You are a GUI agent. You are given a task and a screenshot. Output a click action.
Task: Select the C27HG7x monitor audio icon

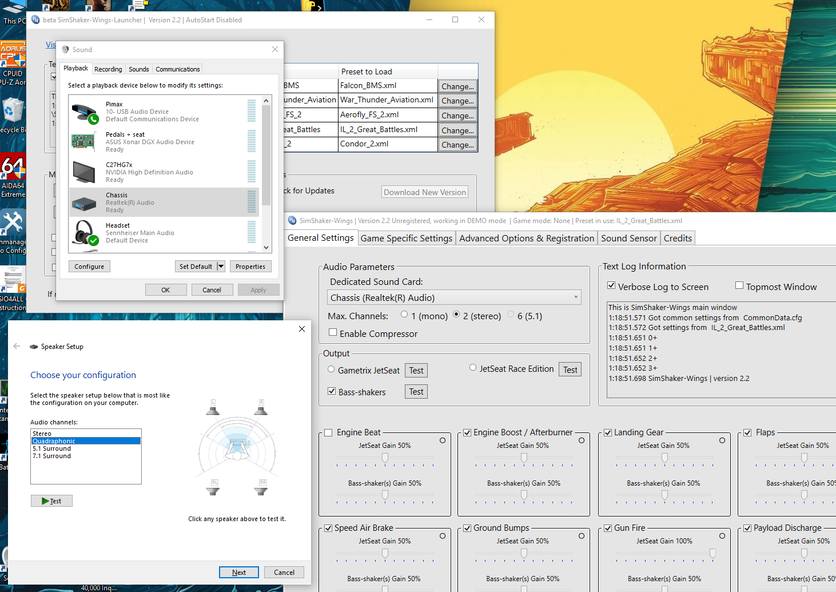pos(83,172)
